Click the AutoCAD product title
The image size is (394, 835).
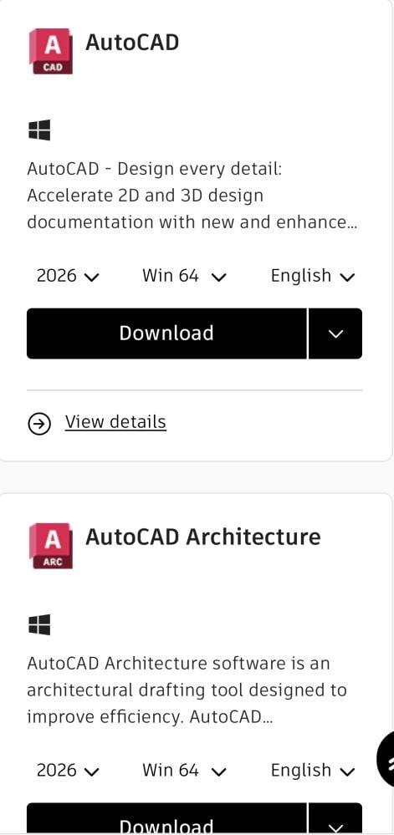coord(132,42)
